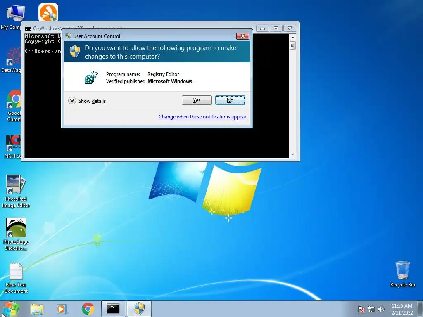Image resolution: width=423 pixels, height=317 pixels.
Task: Click the cmd window scrollbar thumb
Action: [293, 45]
